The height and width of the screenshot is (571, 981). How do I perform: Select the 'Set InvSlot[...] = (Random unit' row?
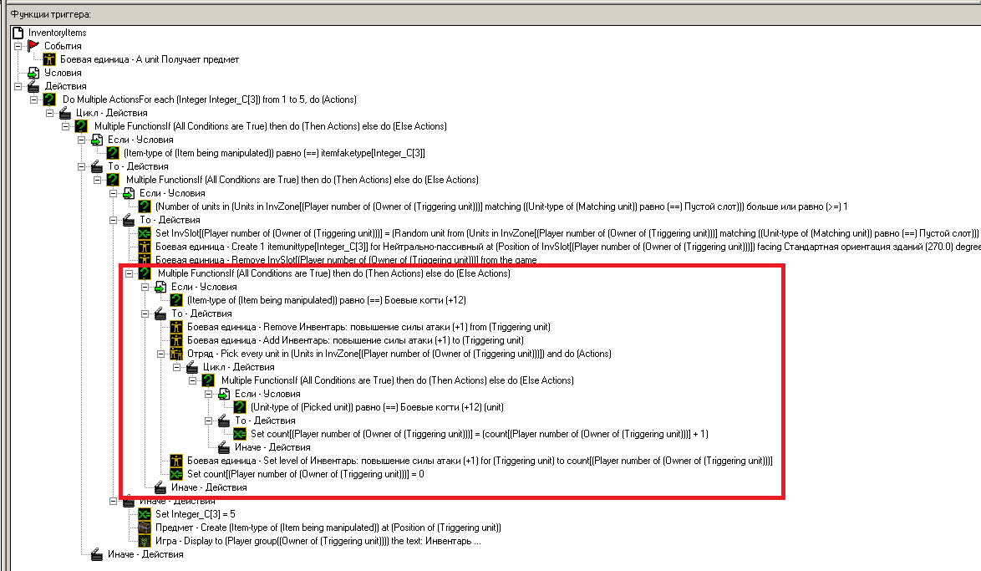click(567, 233)
